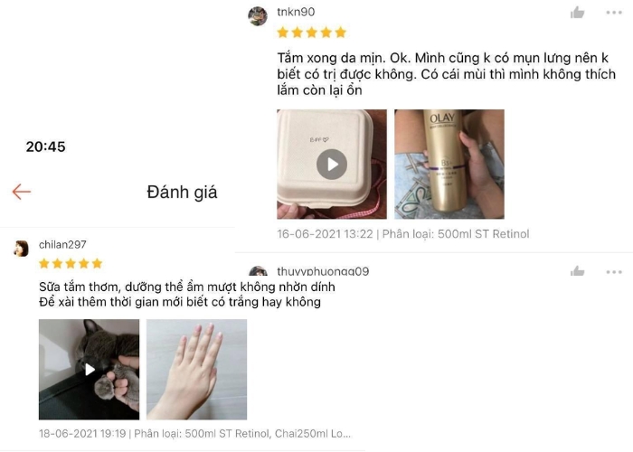
Task: Open username tnkn90
Action: click(296, 12)
